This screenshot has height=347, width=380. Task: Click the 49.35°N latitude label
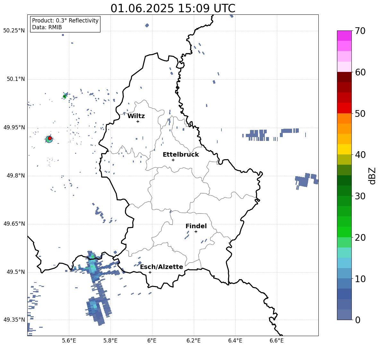[14, 320]
